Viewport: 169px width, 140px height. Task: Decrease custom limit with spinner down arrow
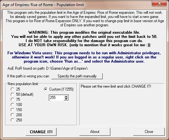(x=66, y=99)
